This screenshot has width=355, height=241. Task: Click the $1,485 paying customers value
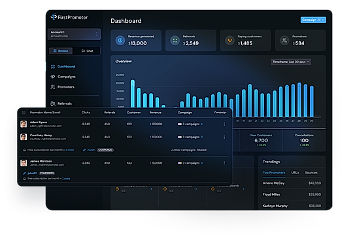(245, 43)
